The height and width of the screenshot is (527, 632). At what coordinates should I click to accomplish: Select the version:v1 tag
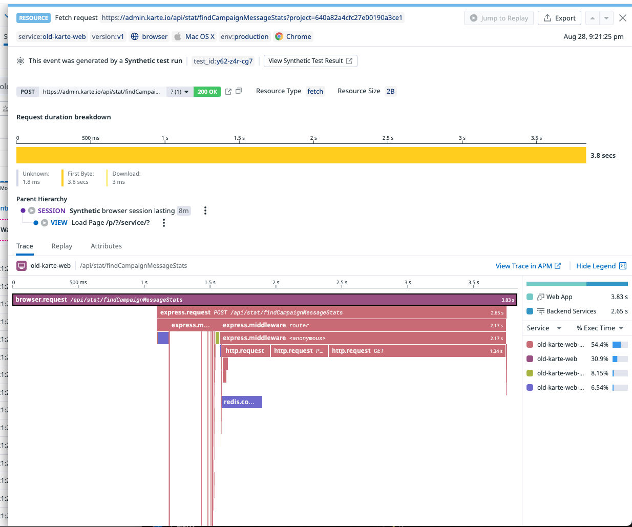click(108, 37)
